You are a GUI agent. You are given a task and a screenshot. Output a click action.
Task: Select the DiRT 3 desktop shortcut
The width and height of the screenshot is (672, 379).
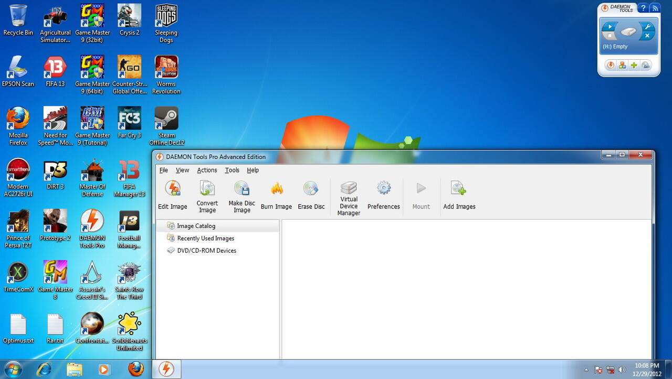55,174
